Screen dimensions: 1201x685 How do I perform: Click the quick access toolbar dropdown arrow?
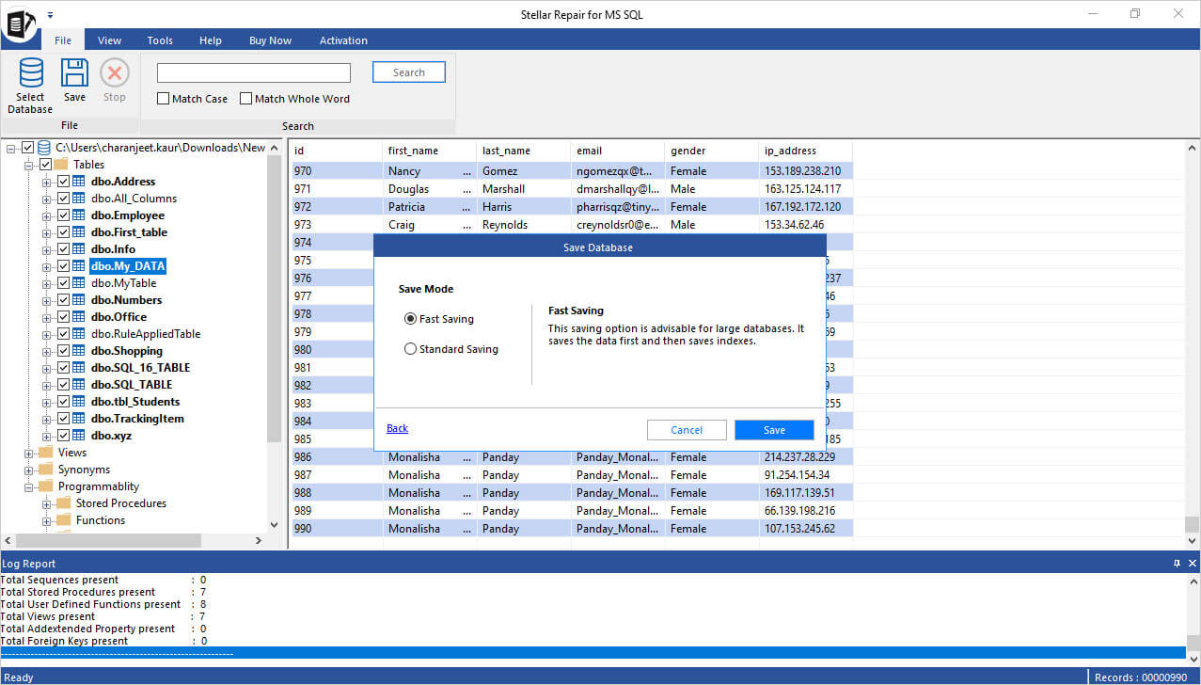50,14
